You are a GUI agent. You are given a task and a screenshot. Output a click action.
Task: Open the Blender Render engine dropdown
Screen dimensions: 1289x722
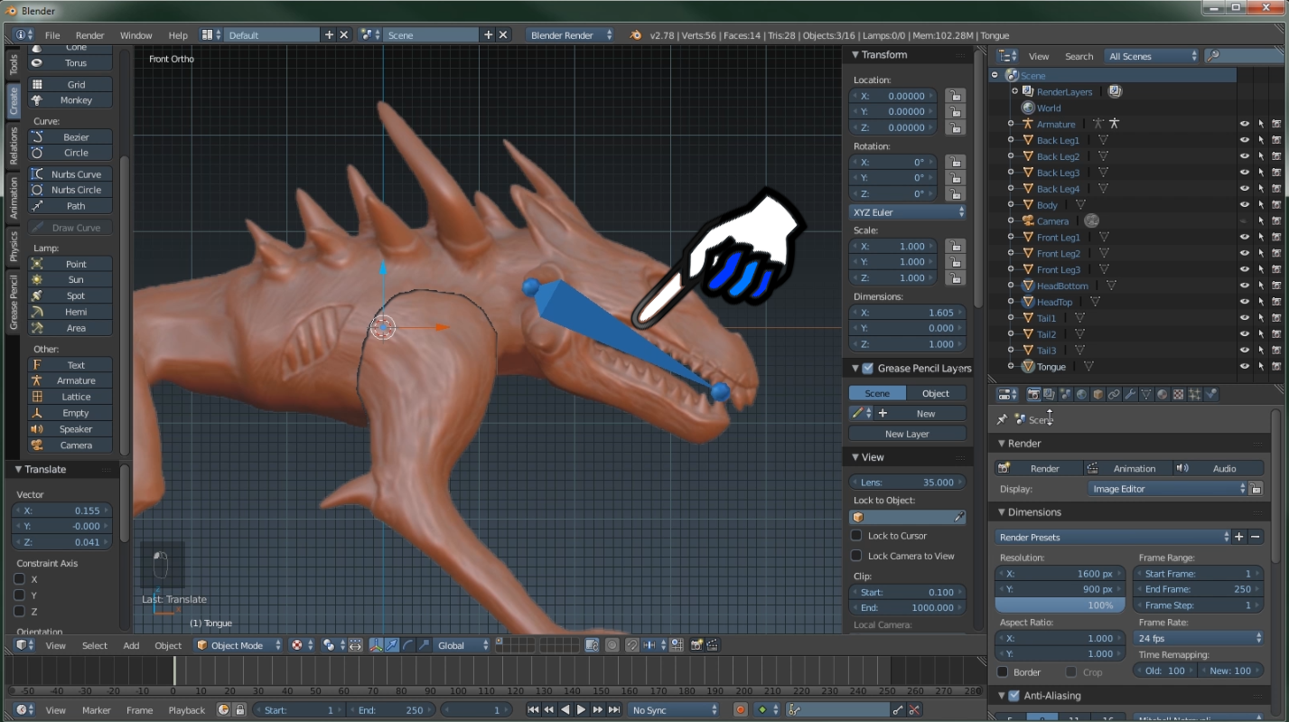pyautogui.click(x=571, y=35)
